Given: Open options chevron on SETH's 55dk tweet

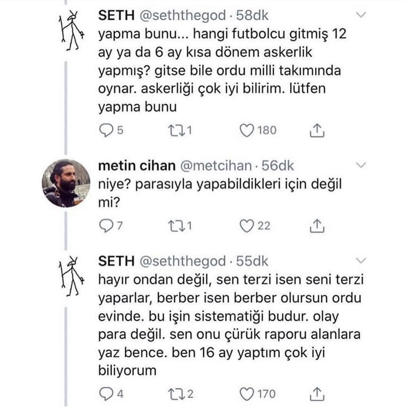Looking at the screenshot, I should 361,261.
